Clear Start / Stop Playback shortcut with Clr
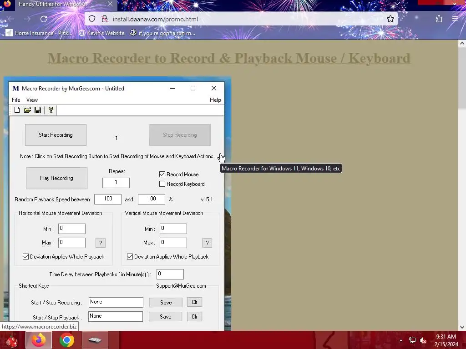Viewport: 466px width, 349px height. point(195,317)
